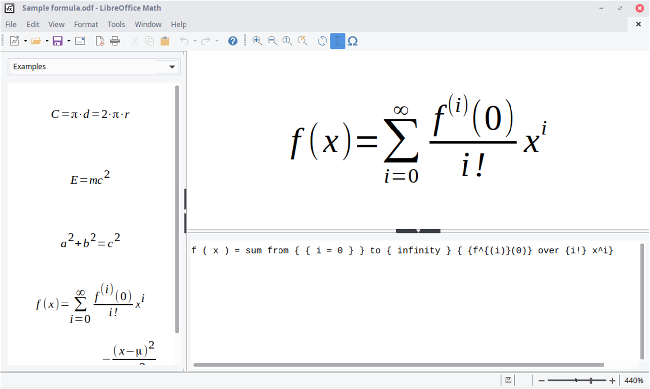Increase zoom with the slider plus button
Screen dimensions: 650x389
(x=612, y=380)
